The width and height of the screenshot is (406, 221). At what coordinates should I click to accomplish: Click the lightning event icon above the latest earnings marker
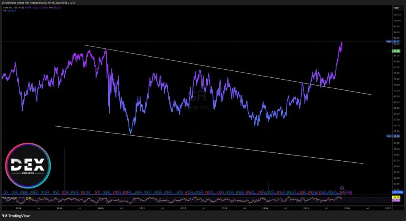point(342,188)
